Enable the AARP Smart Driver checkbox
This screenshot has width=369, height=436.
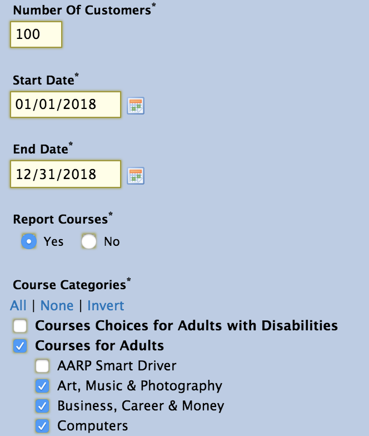pos(42,366)
